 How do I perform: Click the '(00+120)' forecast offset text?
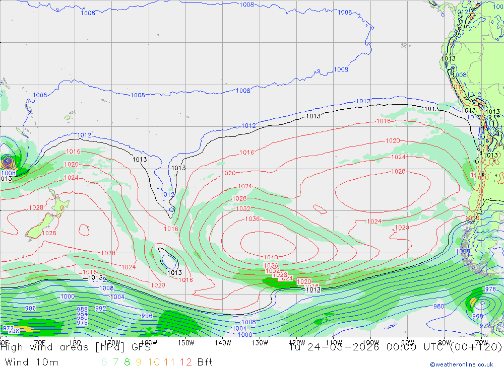point(476,347)
